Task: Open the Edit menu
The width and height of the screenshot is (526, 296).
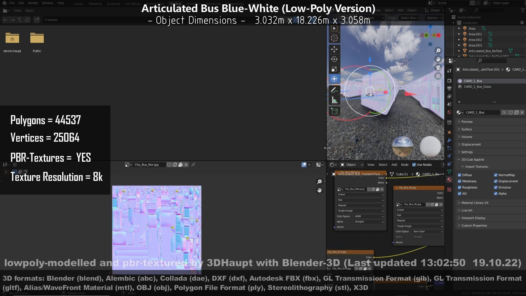Action: coord(21,3)
